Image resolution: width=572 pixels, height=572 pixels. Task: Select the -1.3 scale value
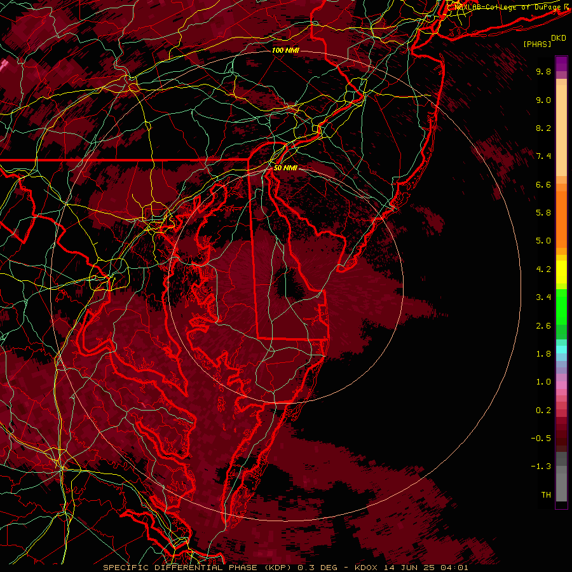(541, 466)
